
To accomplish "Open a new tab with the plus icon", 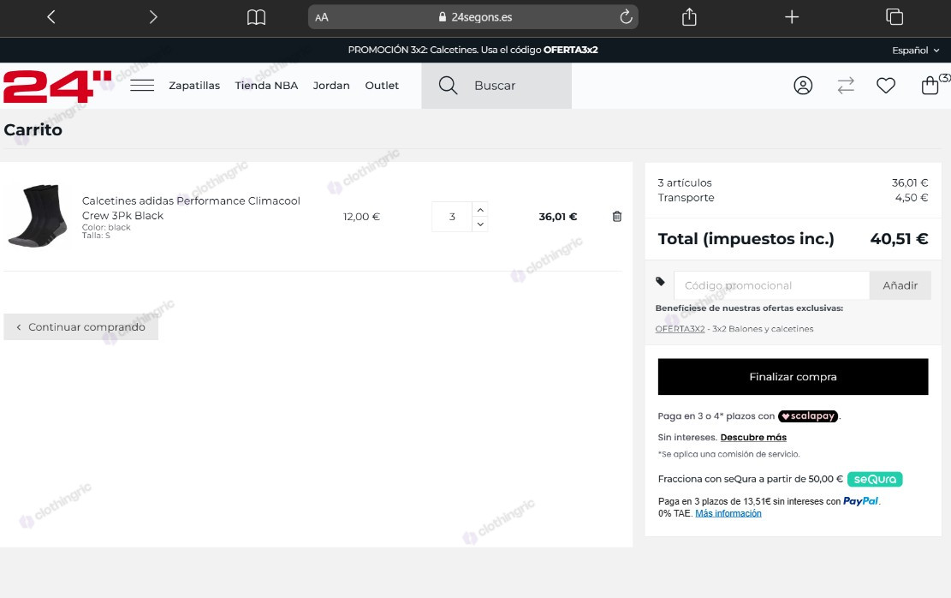I will pyautogui.click(x=792, y=17).
